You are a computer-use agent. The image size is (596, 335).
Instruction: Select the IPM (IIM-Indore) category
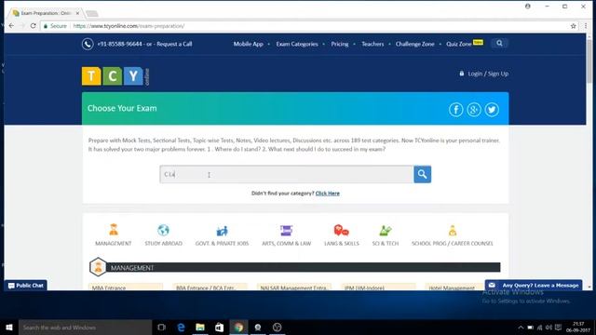tap(378, 288)
